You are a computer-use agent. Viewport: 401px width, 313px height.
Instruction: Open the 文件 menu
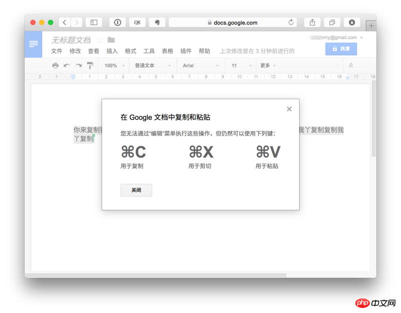coord(57,51)
